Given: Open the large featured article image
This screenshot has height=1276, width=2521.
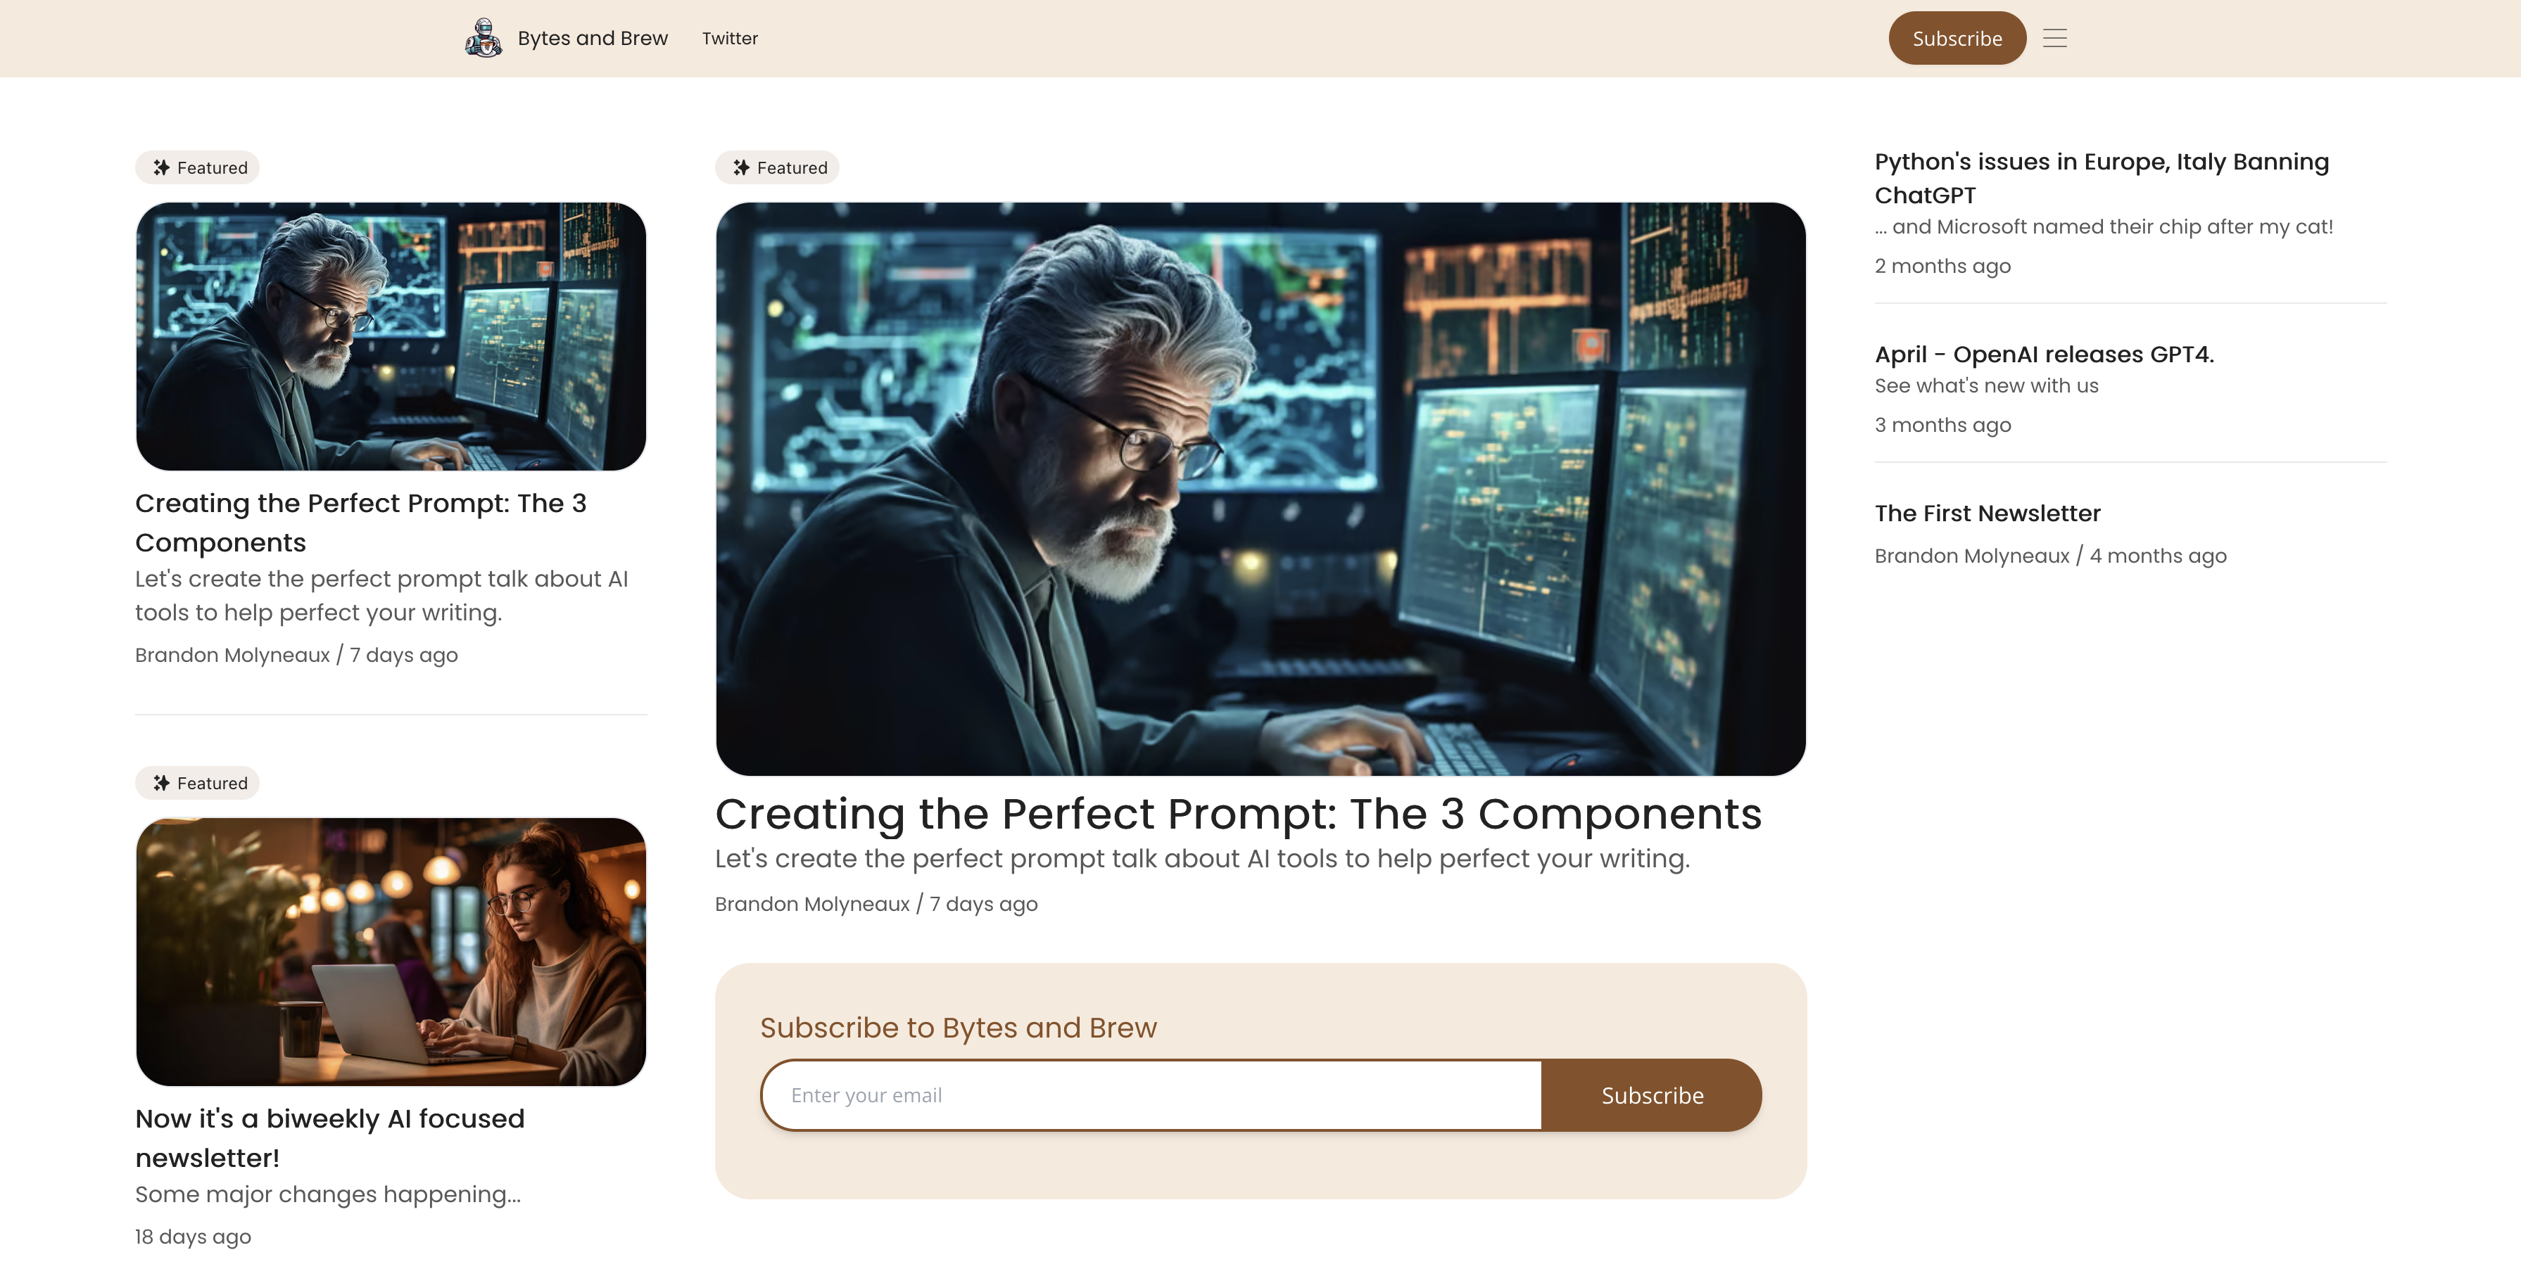Looking at the screenshot, I should (1260, 489).
